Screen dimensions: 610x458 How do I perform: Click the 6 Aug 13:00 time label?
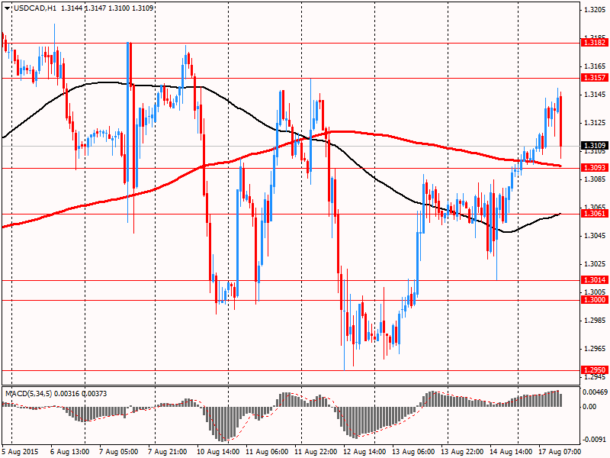click(x=70, y=452)
